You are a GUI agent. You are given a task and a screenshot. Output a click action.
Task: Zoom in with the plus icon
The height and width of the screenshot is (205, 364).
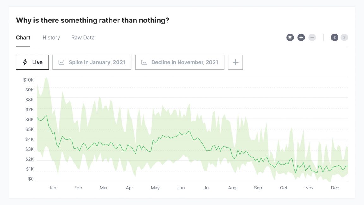coord(301,38)
